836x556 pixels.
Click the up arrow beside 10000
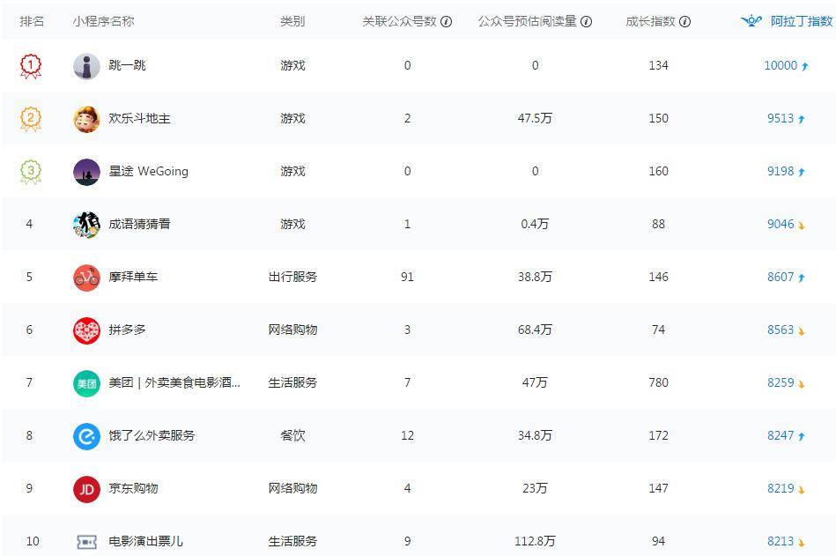(804, 66)
